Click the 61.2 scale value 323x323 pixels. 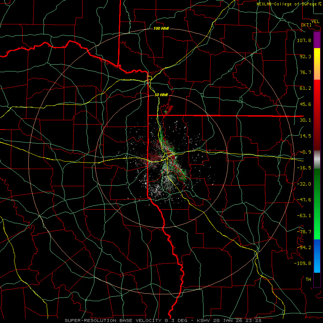click(x=305, y=88)
